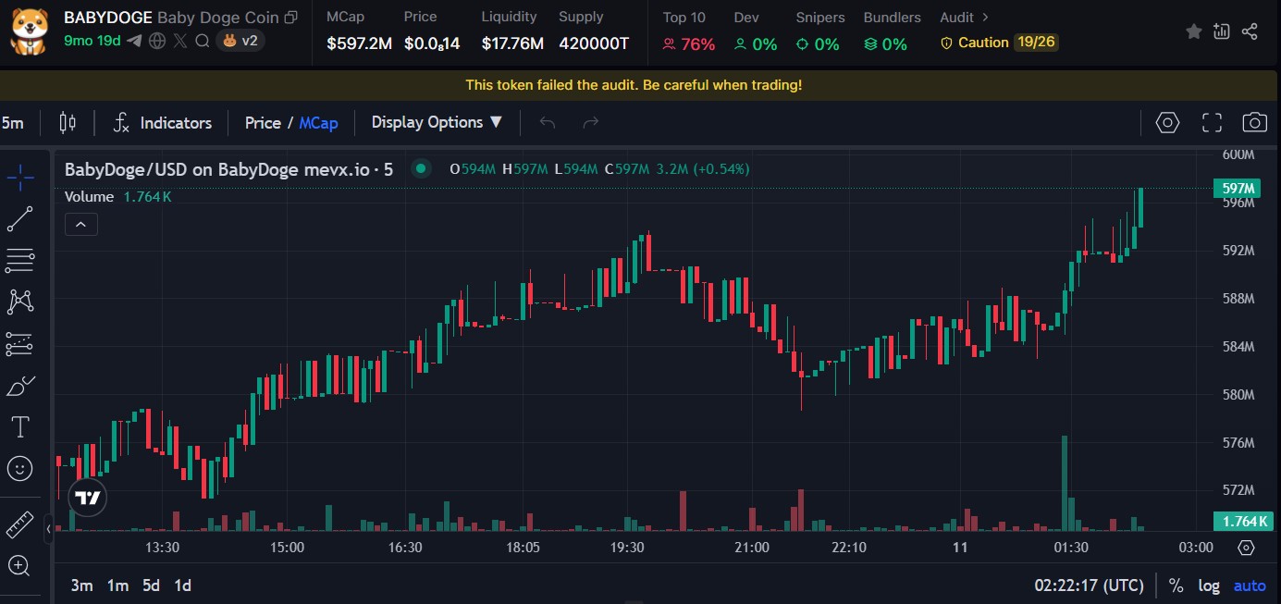Open the 5m interval selector
Screen dimensions: 1281x604
point(13,122)
